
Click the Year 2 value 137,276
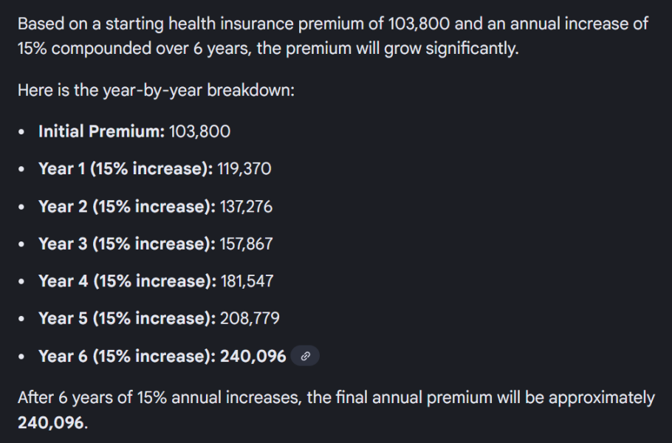(246, 207)
